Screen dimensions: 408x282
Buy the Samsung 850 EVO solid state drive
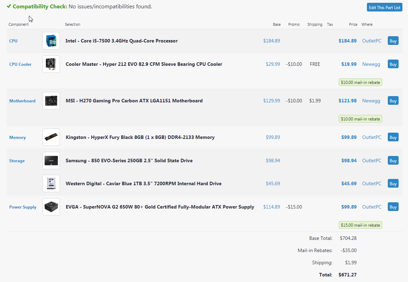[393, 160]
